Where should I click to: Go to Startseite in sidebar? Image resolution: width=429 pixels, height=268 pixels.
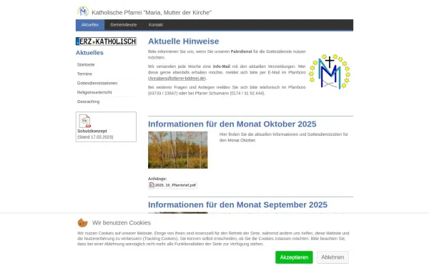(x=86, y=65)
